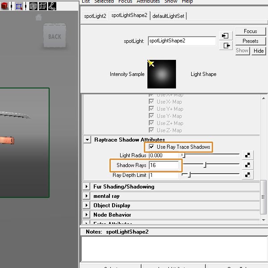Click the Hide button

(x=259, y=51)
